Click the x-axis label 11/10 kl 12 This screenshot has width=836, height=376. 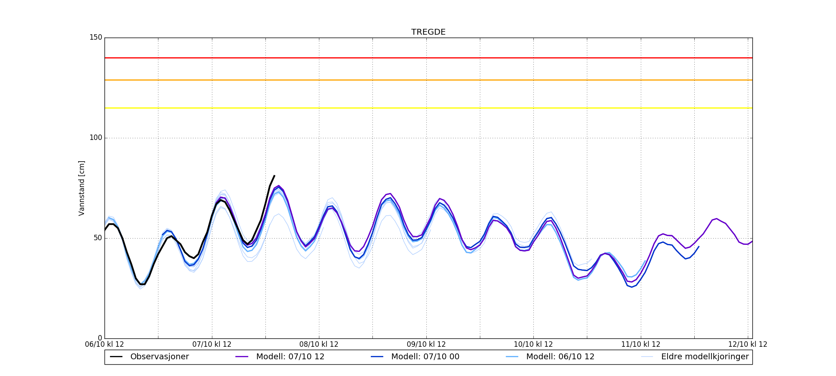coord(641,344)
